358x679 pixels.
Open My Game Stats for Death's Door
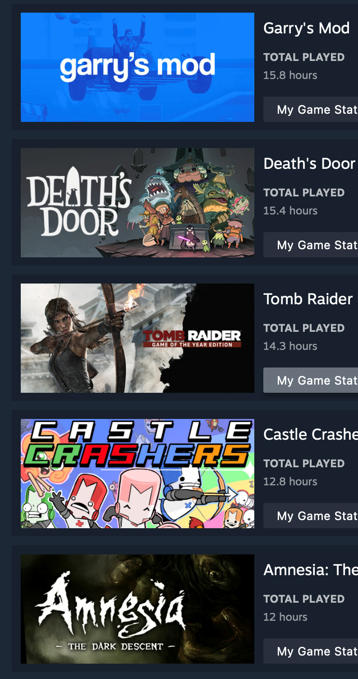tap(311, 245)
